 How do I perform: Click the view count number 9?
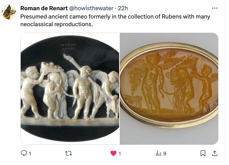(165, 154)
